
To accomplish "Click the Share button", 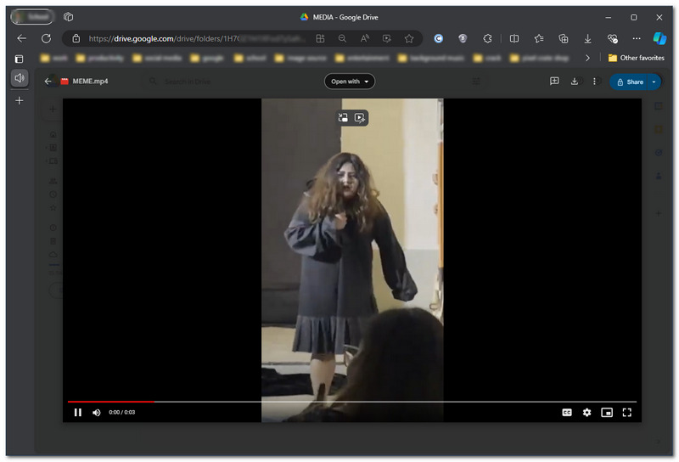I will coord(630,82).
